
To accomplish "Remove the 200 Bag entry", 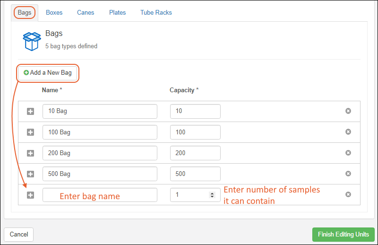I will (348, 153).
